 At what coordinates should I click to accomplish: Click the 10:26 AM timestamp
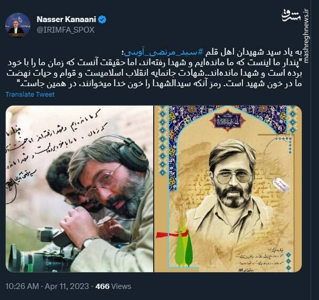(x=22, y=286)
